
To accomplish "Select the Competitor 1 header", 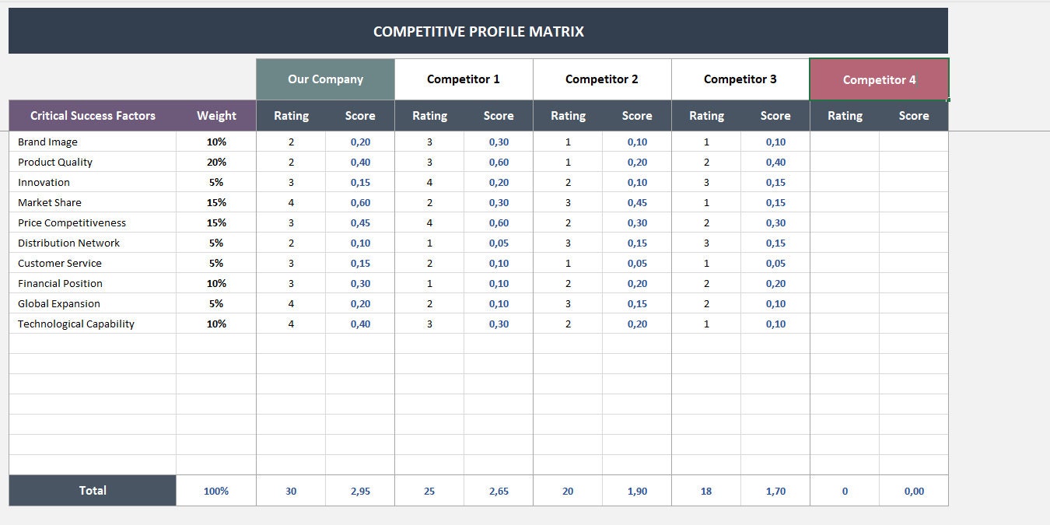I will coord(464,79).
